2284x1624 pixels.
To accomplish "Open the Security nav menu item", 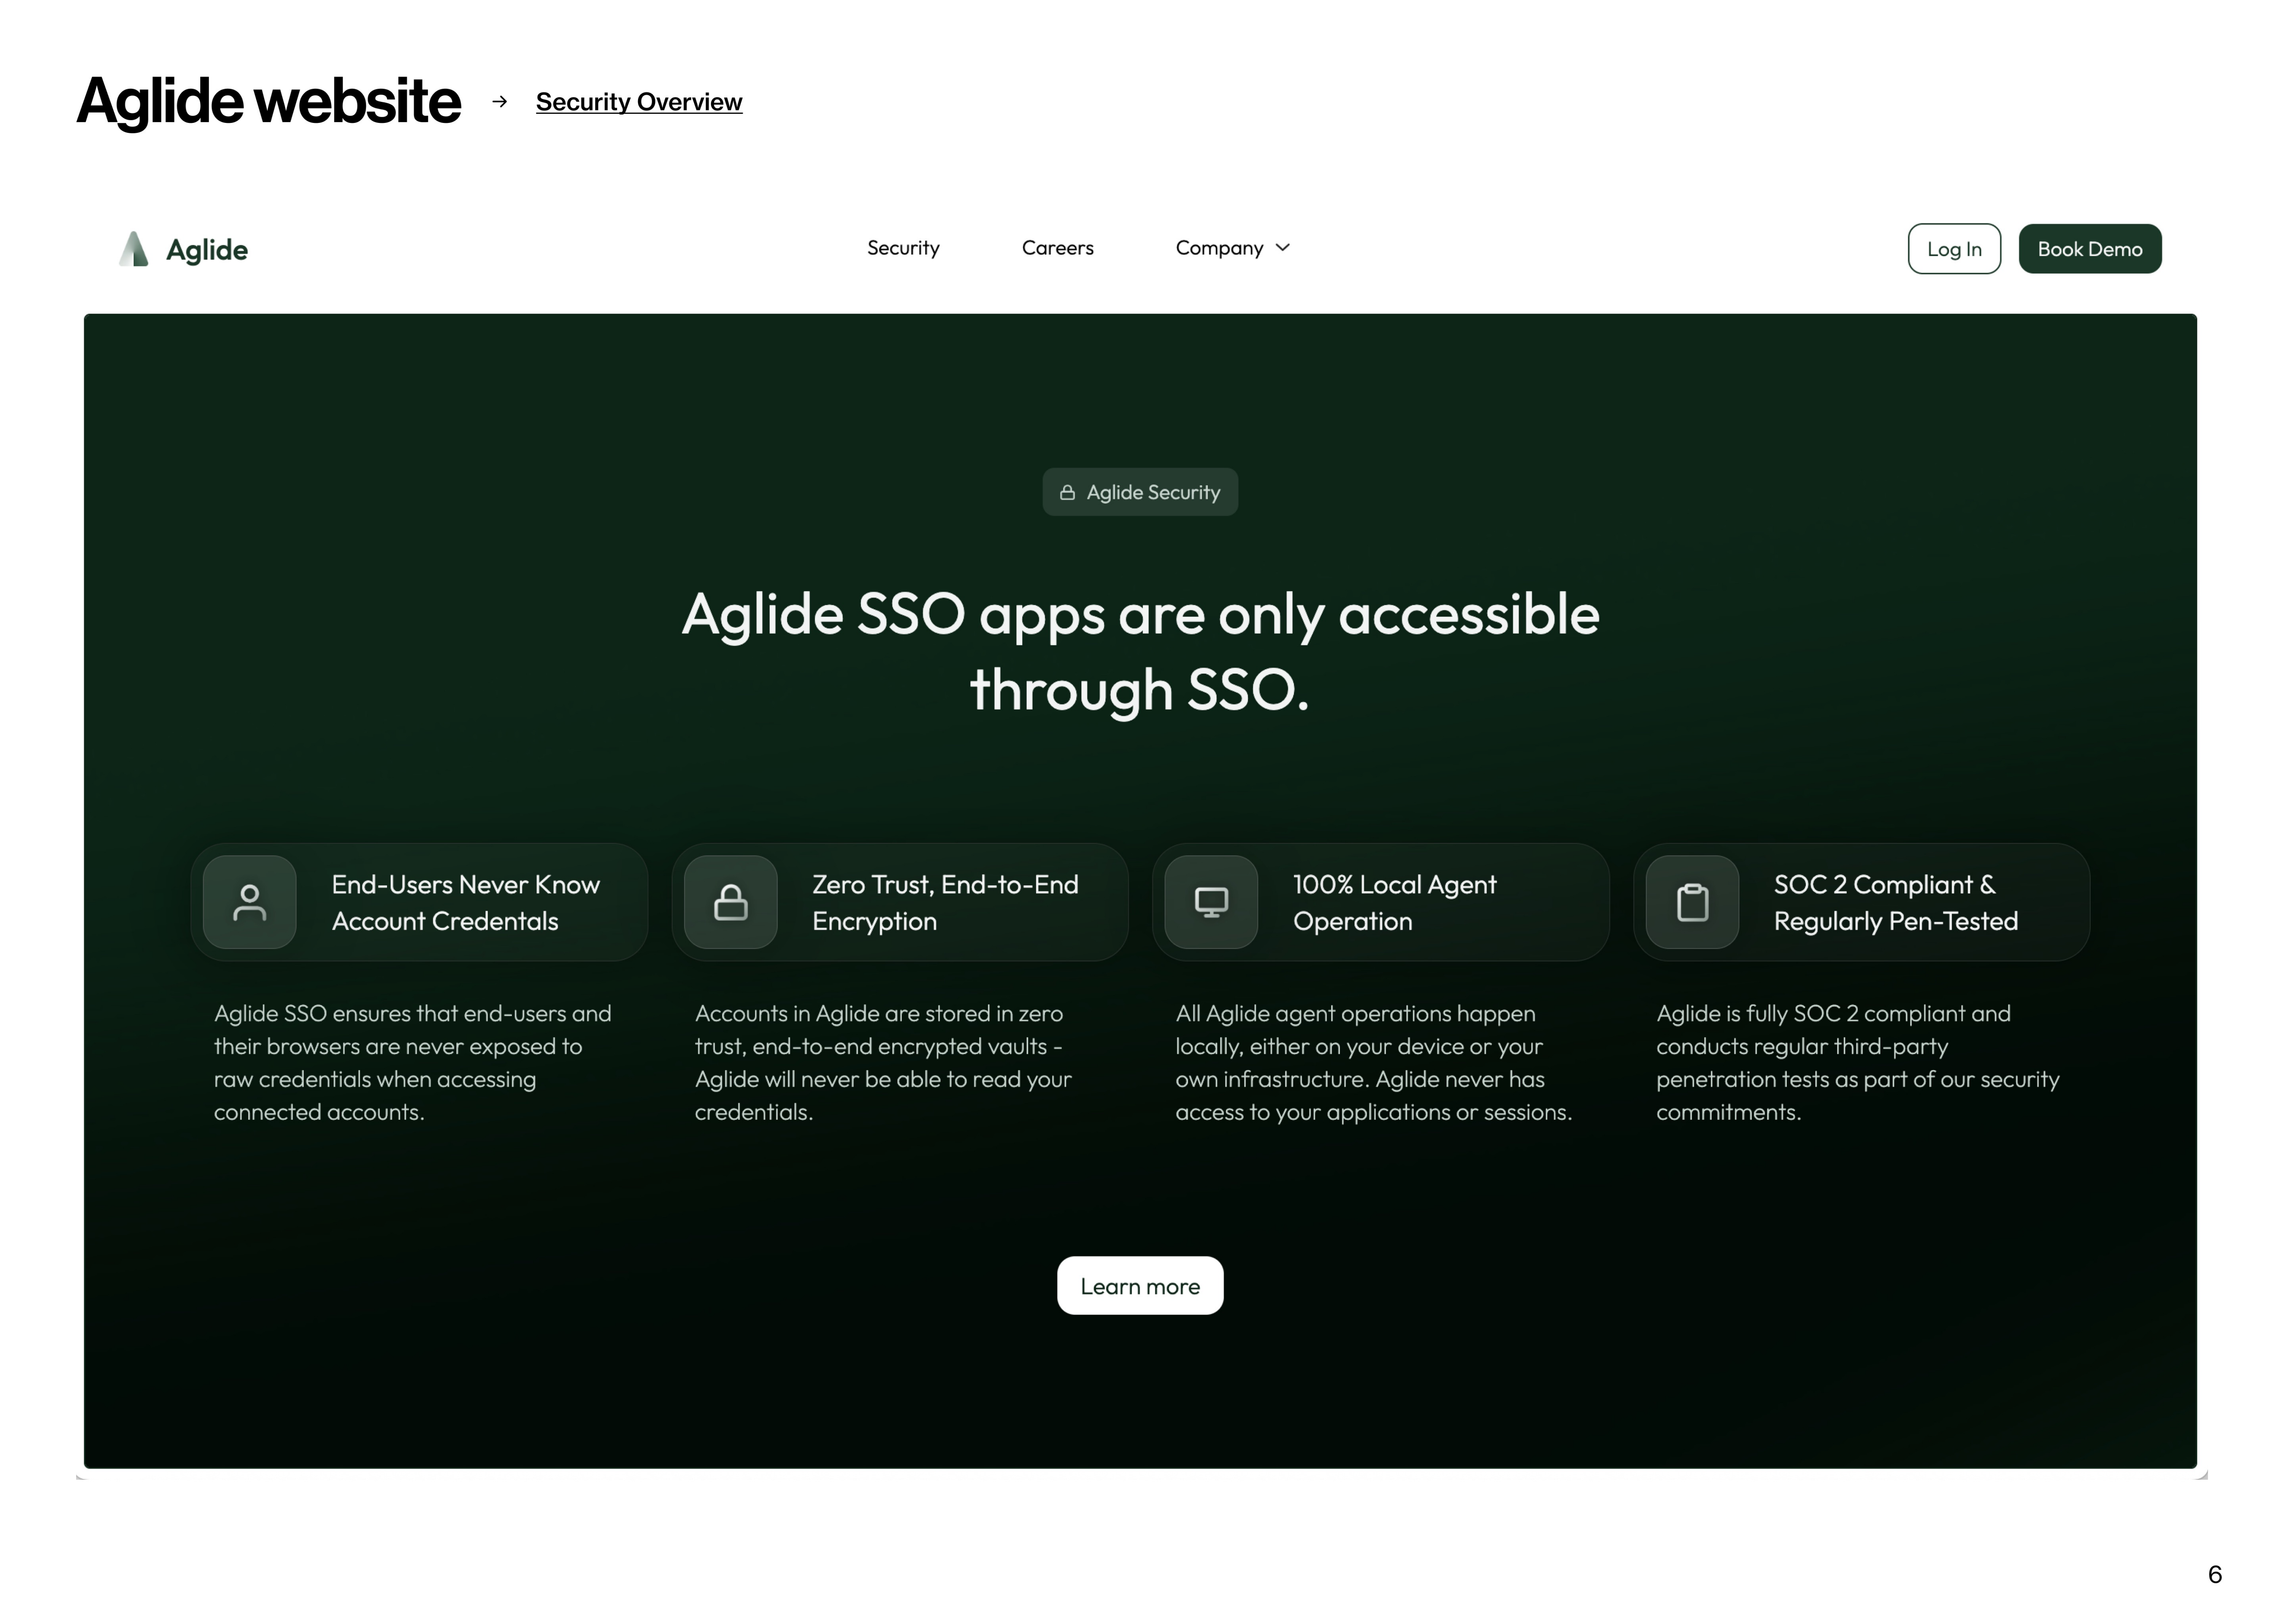I will pos(903,248).
